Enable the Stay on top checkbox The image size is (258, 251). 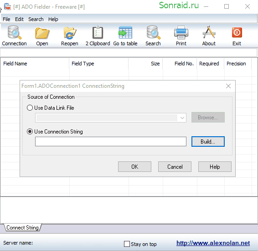click(127, 244)
